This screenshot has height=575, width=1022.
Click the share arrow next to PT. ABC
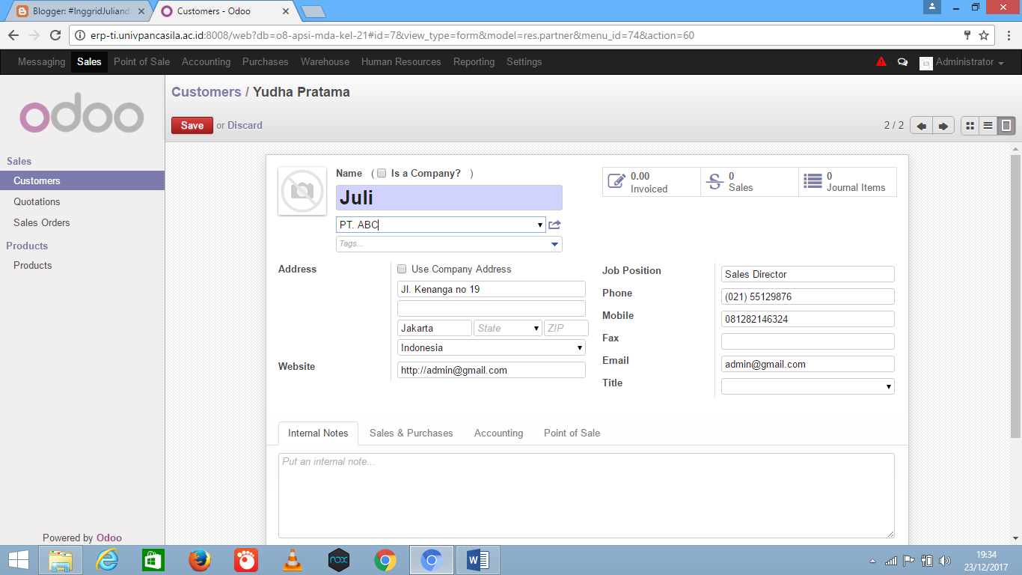click(x=555, y=224)
